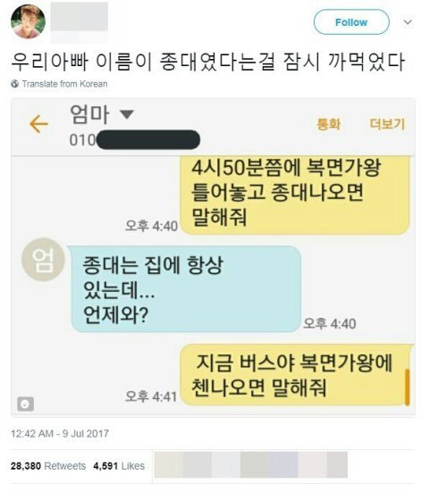Viewport: 429px width, 491px height.
Task: Click the blue message 종대는 집에 항상 있는데
Action: [x=186, y=288]
